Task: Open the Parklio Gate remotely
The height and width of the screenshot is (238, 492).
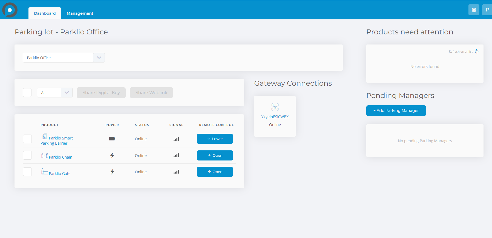Action: click(x=215, y=172)
